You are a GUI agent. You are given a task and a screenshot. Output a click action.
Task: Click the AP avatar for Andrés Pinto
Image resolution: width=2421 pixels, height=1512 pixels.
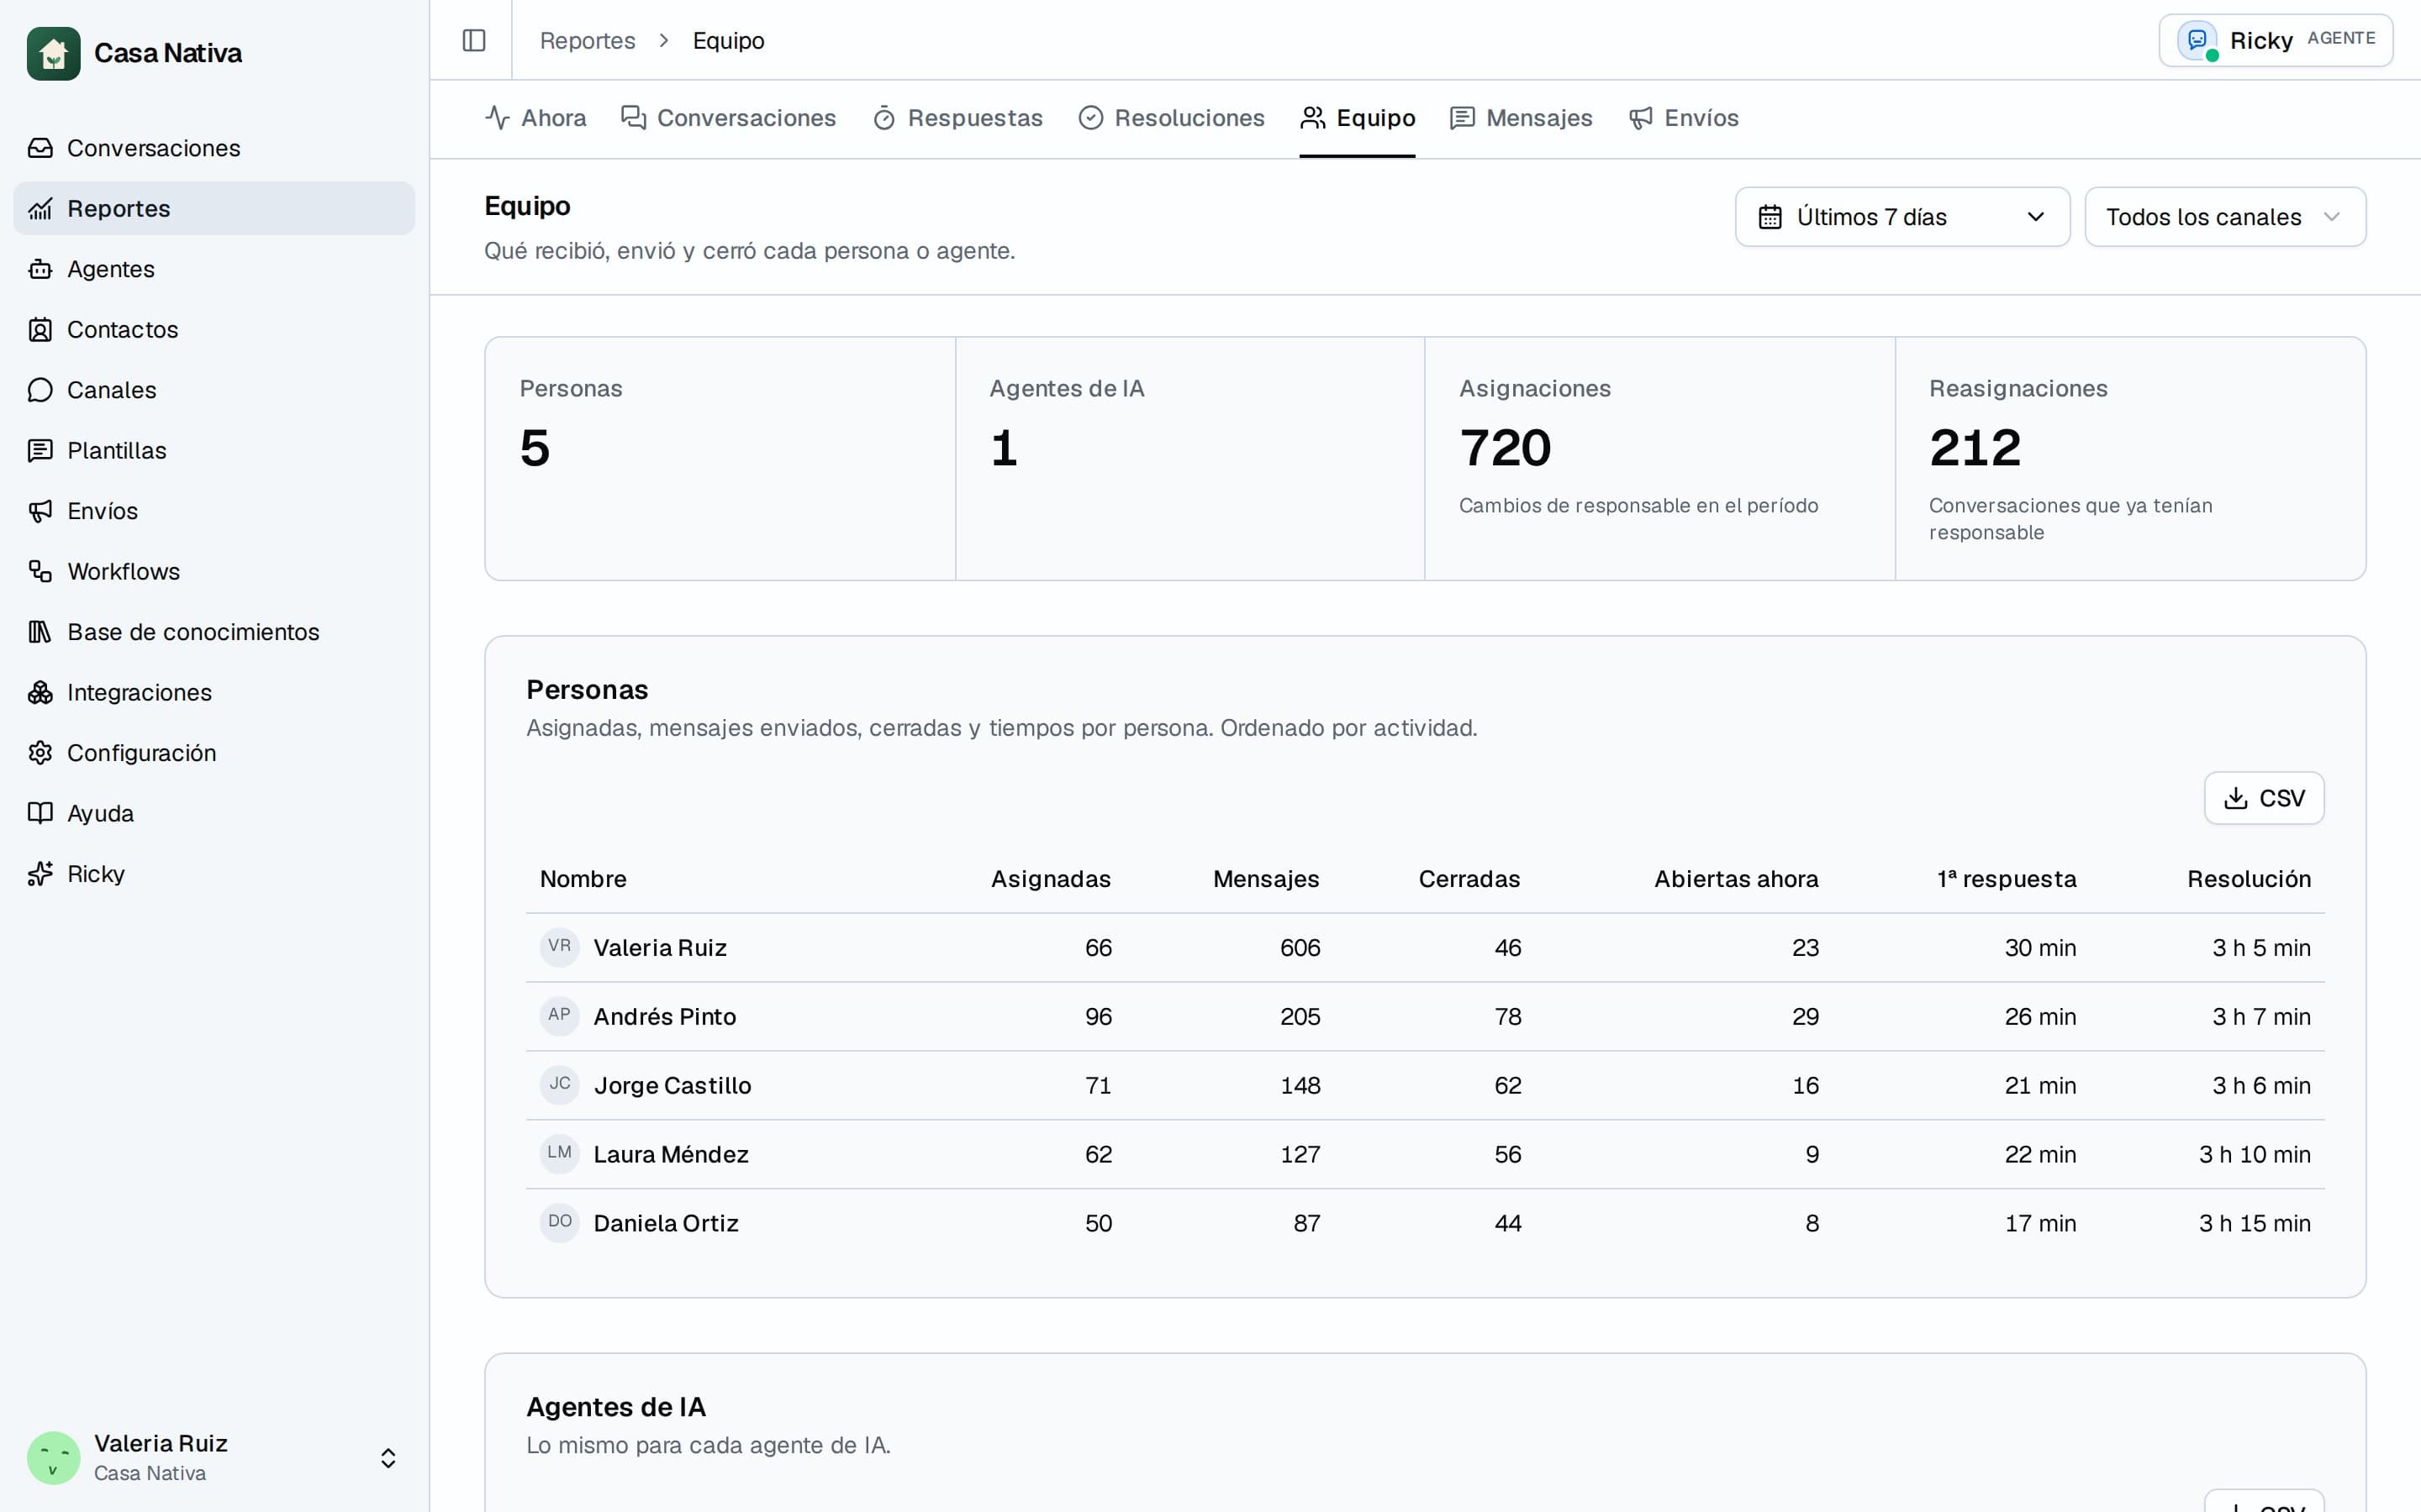(559, 1016)
